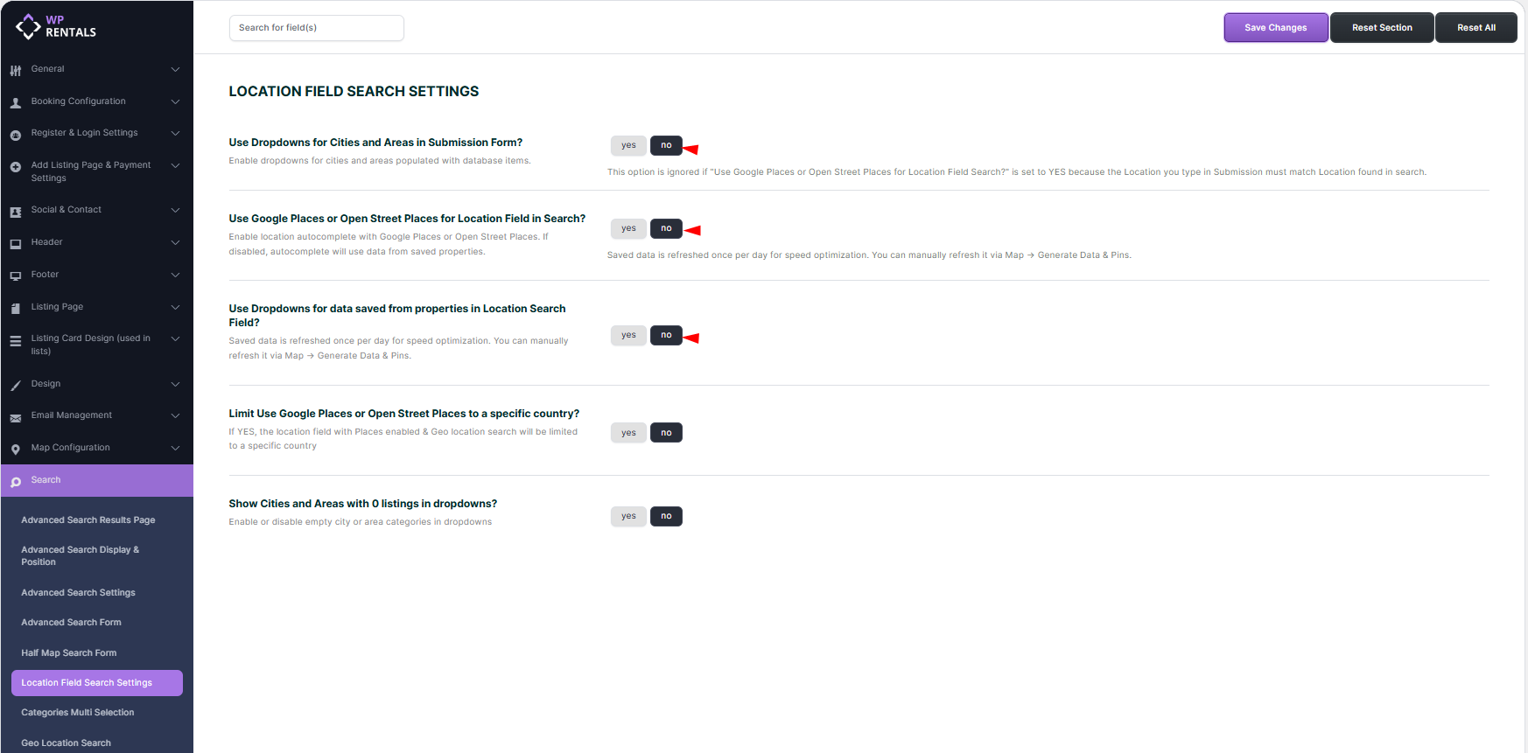Image resolution: width=1528 pixels, height=753 pixels.
Task: Expand the Listing Page menu chevron
Action: pyautogui.click(x=175, y=307)
